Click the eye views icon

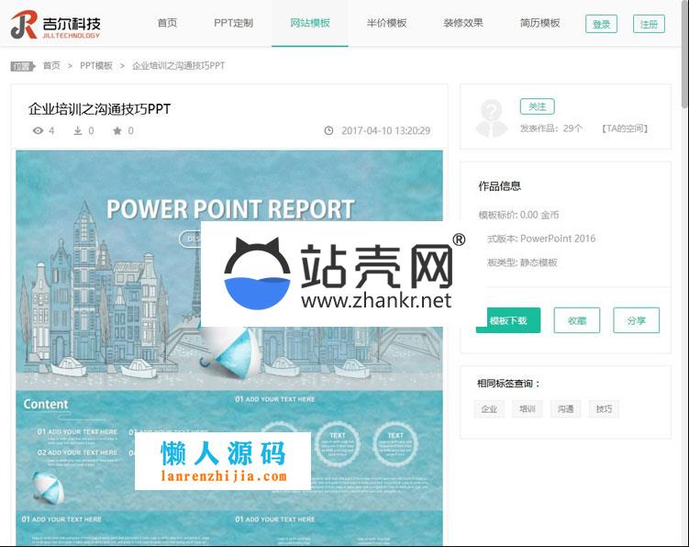[39, 130]
